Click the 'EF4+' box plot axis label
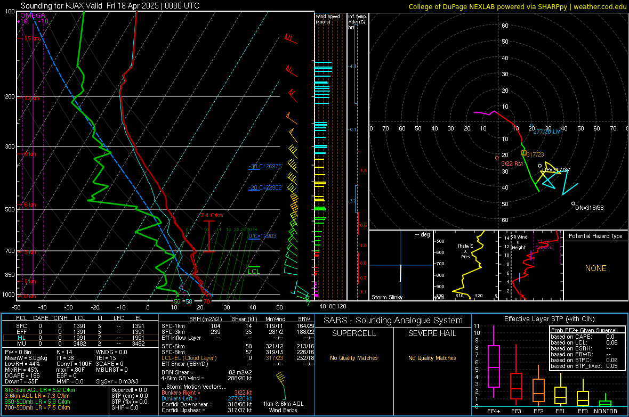This screenshot has width=629, height=417. [x=494, y=411]
